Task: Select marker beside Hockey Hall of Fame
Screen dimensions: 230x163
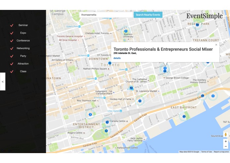Action: (140, 101)
